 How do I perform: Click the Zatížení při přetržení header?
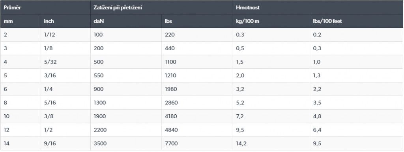[161, 7]
